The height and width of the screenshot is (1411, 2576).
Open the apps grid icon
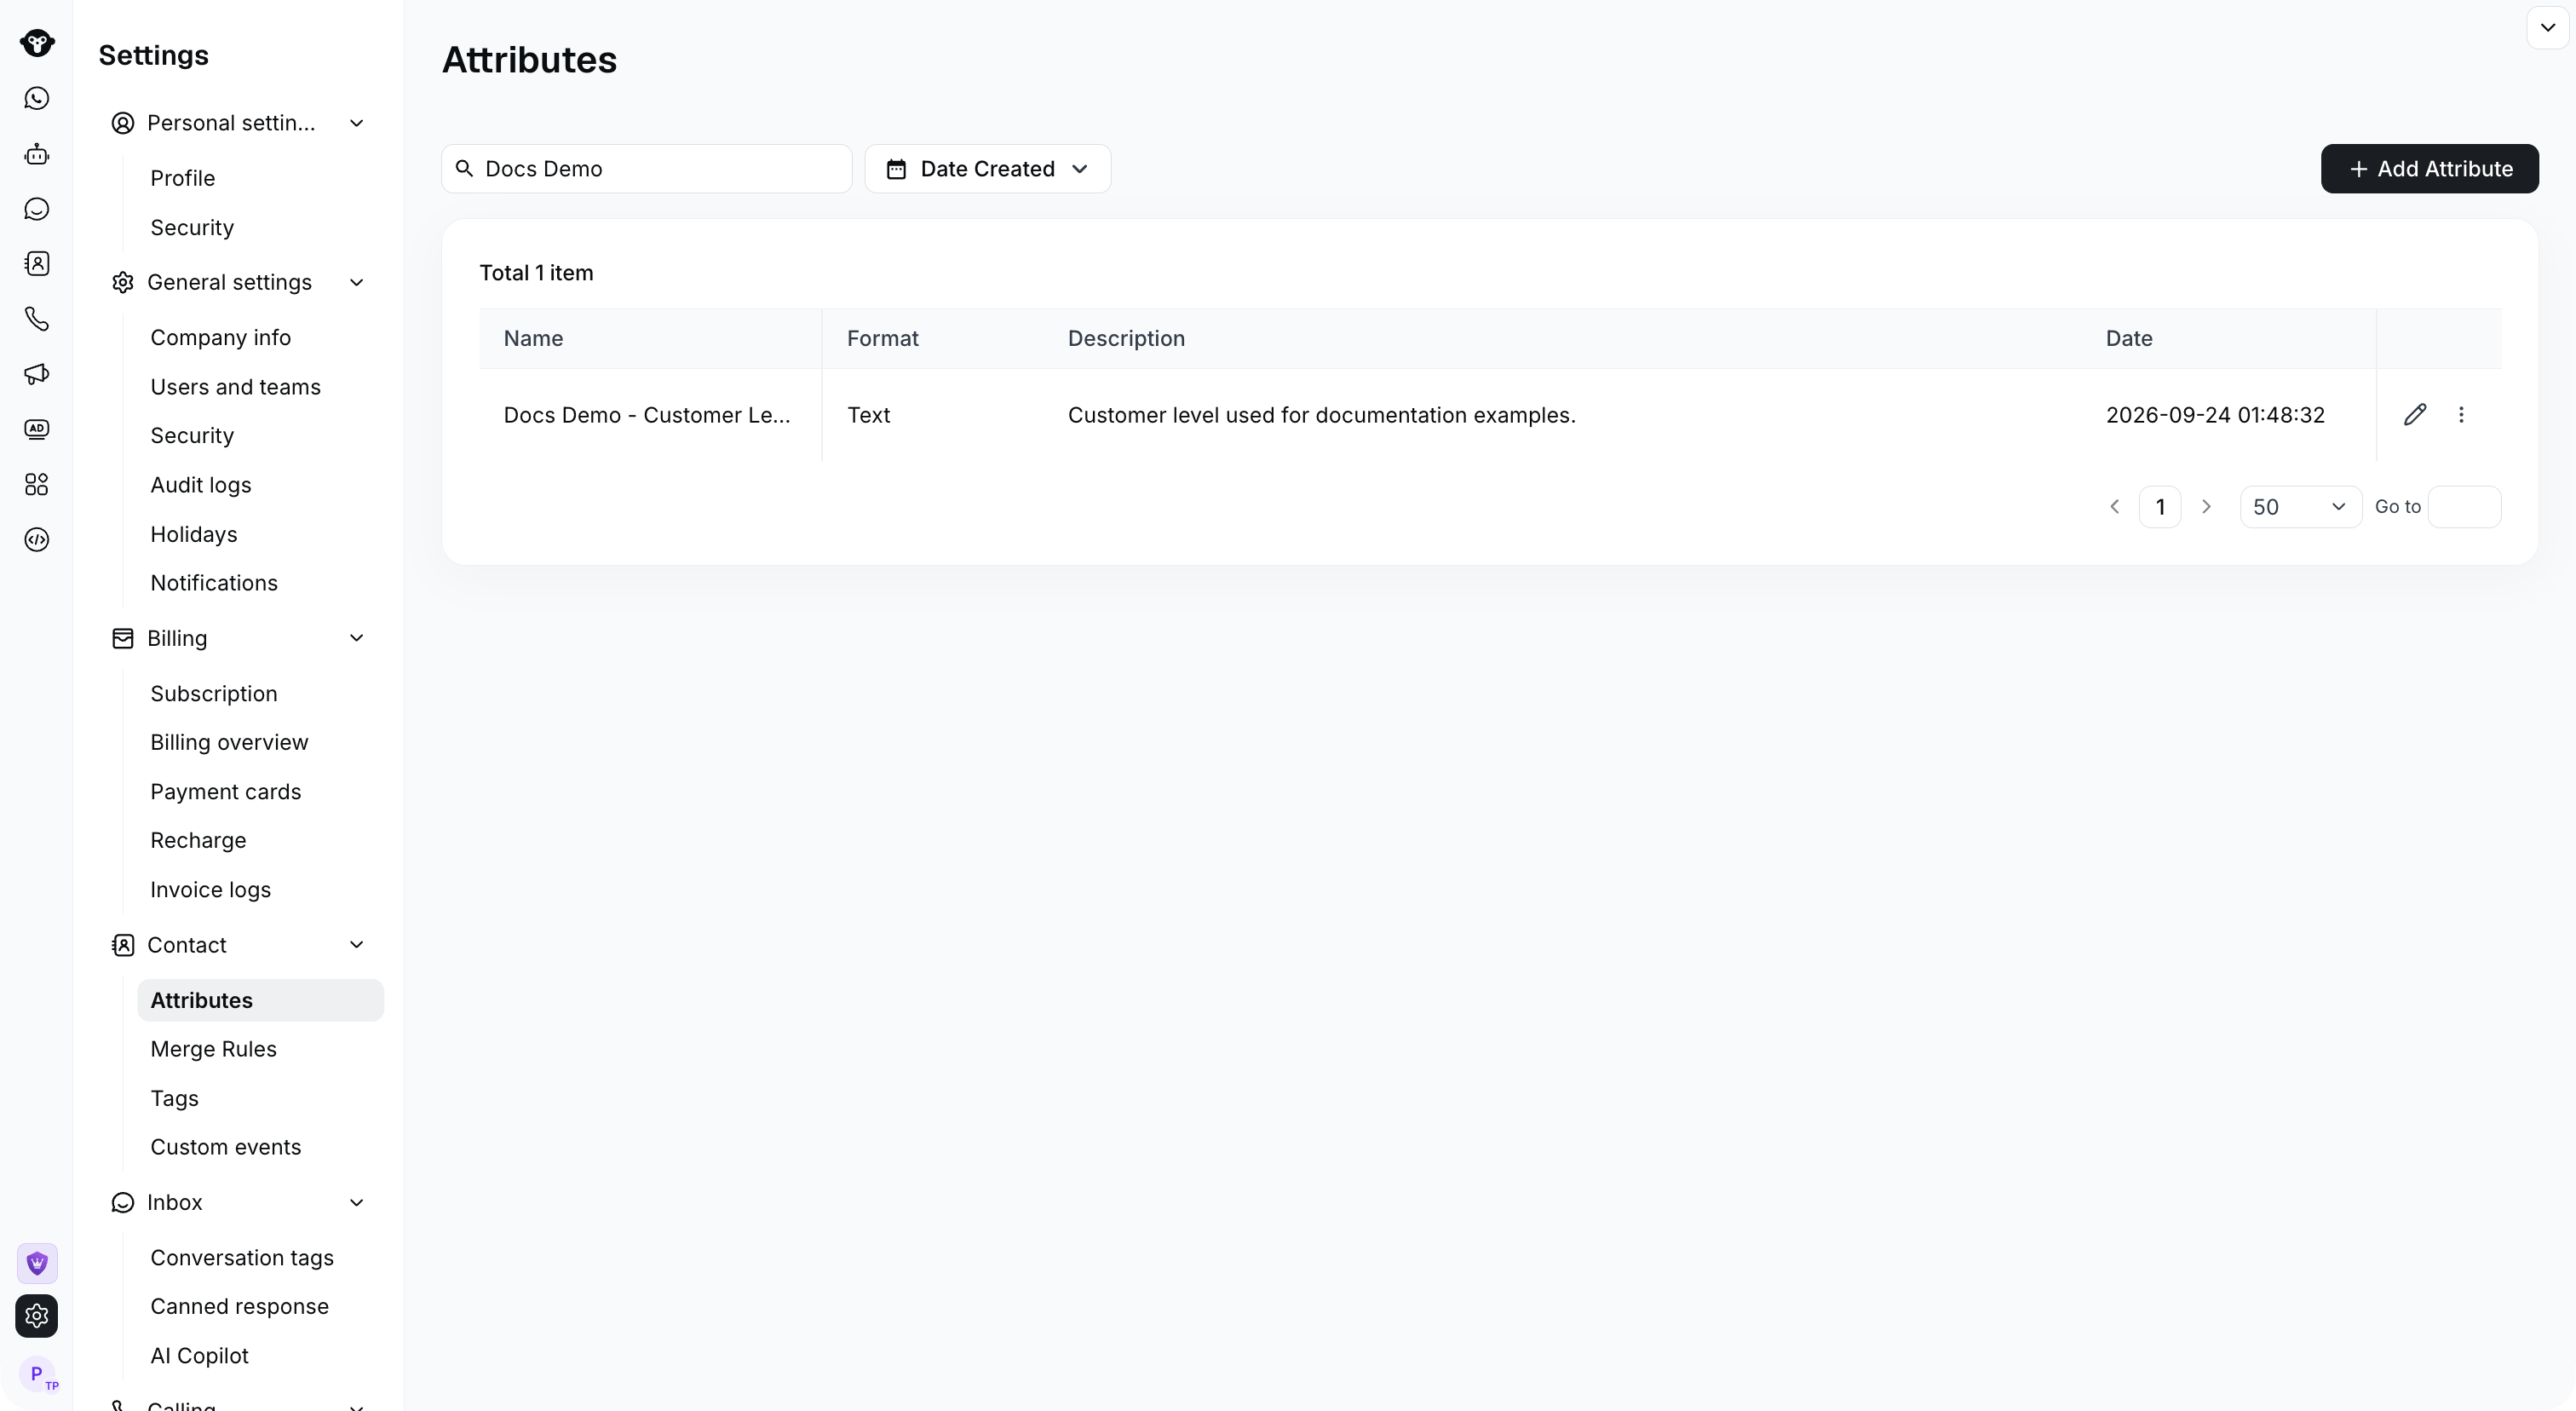tap(37, 485)
